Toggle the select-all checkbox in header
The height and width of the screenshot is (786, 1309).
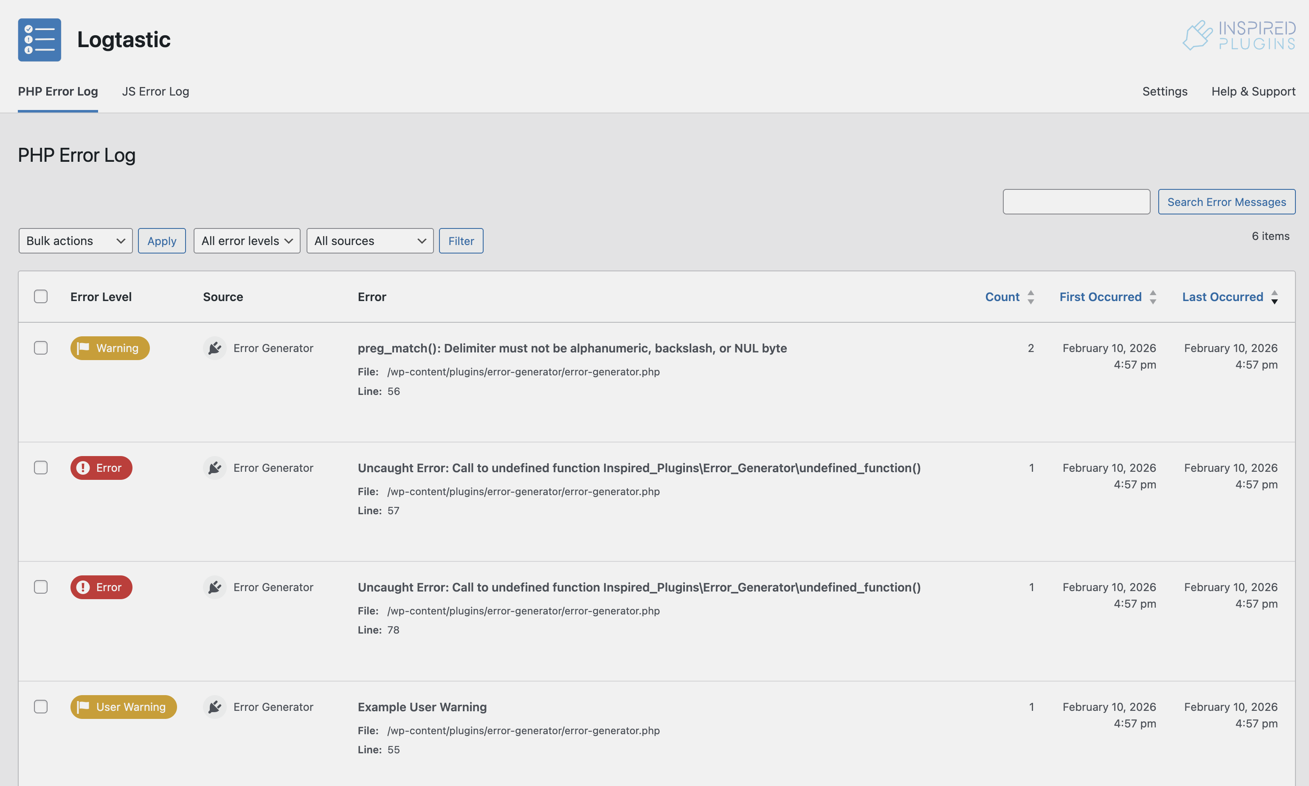[x=41, y=296]
